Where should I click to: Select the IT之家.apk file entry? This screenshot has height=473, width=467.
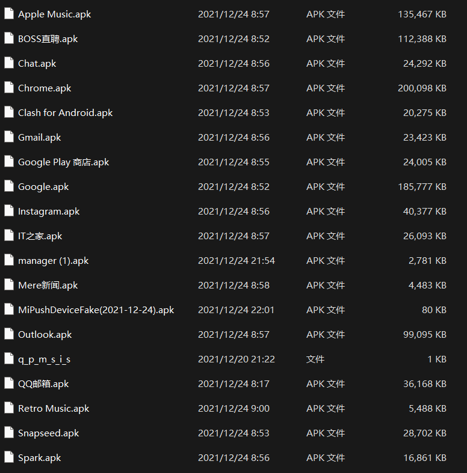coord(40,236)
